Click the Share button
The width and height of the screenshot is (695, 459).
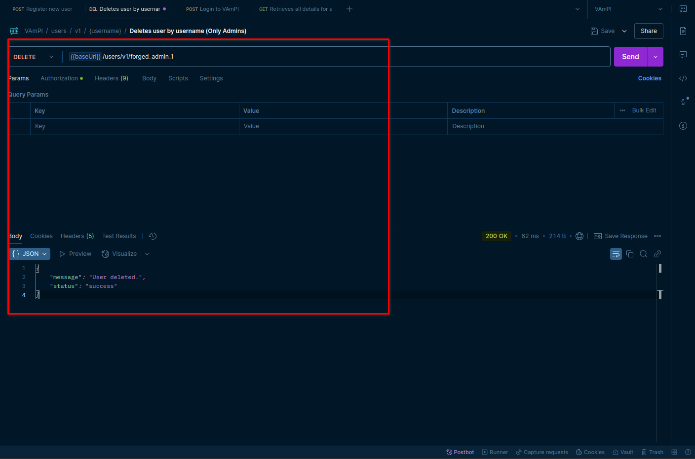(649, 31)
